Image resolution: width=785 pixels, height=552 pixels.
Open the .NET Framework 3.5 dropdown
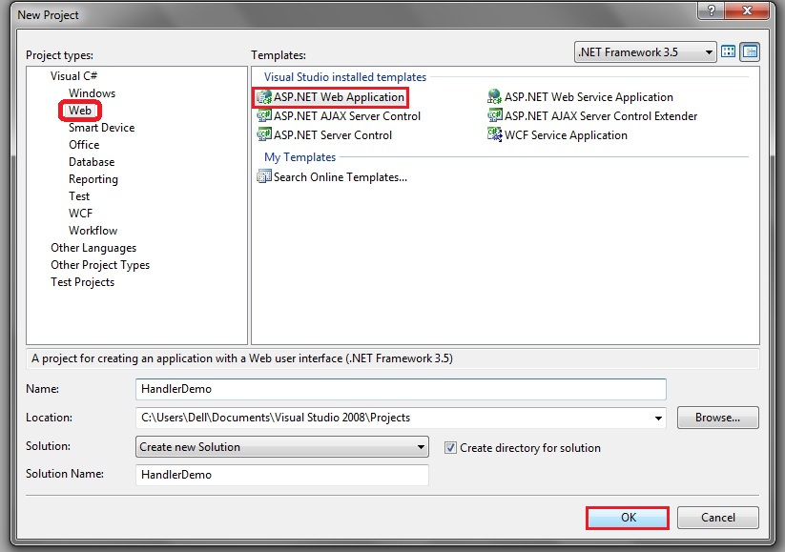pos(646,52)
